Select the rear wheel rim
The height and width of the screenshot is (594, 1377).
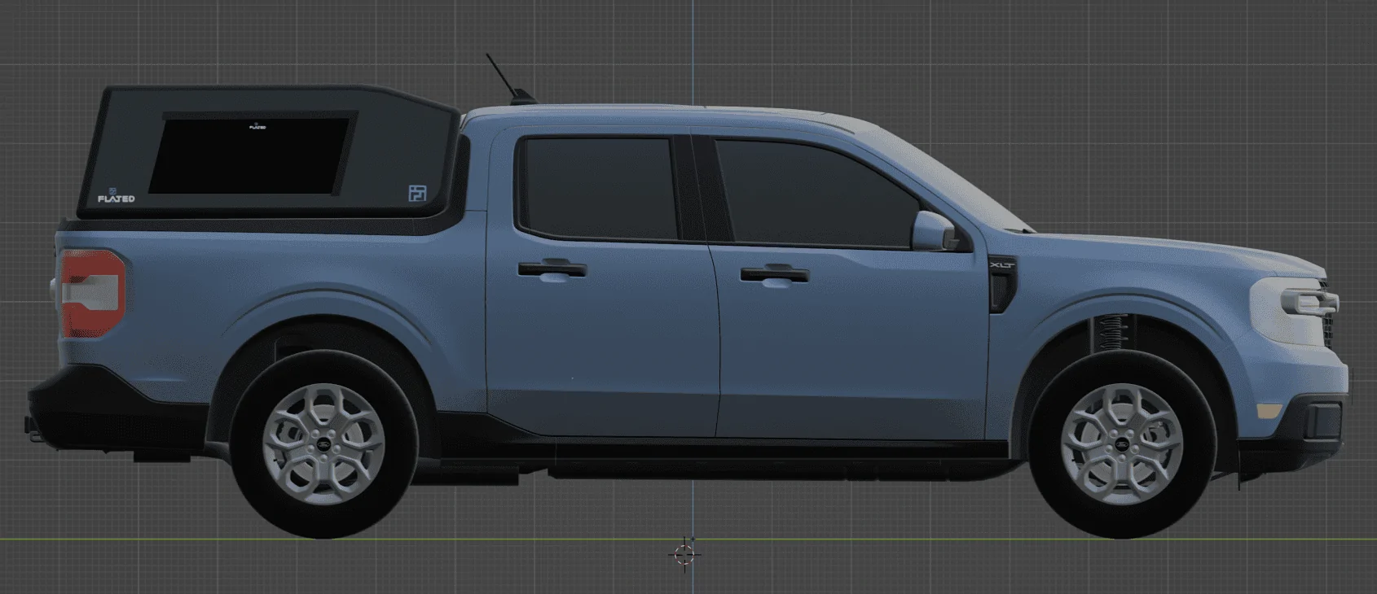tap(323, 445)
